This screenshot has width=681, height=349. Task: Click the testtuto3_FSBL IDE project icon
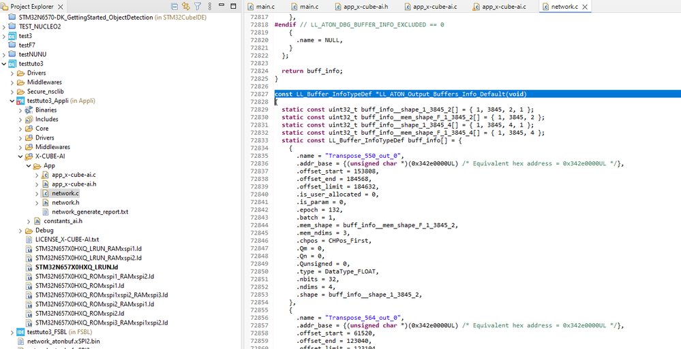tap(20, 333)
